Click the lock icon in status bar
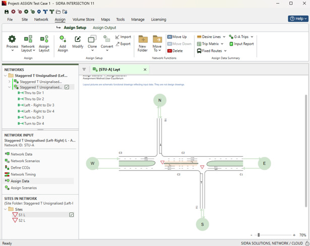 tap(307, 243)
